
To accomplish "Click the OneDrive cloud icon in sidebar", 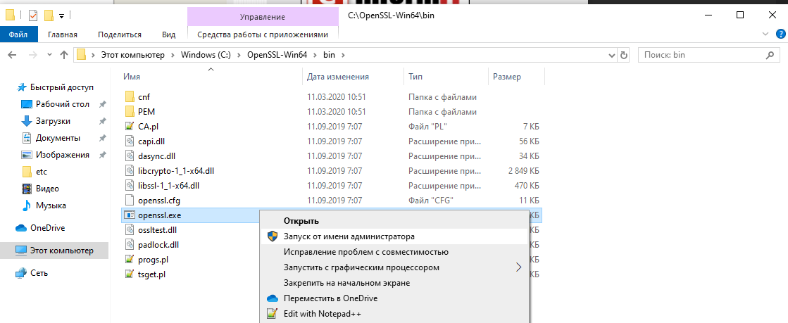I will tap(20, 228).
